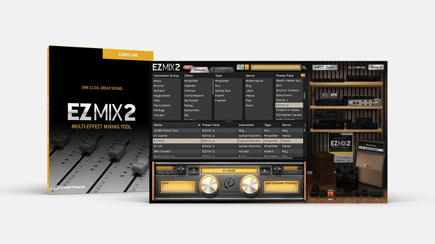
Task: Toggle the input lock icon
Action: 167,172
